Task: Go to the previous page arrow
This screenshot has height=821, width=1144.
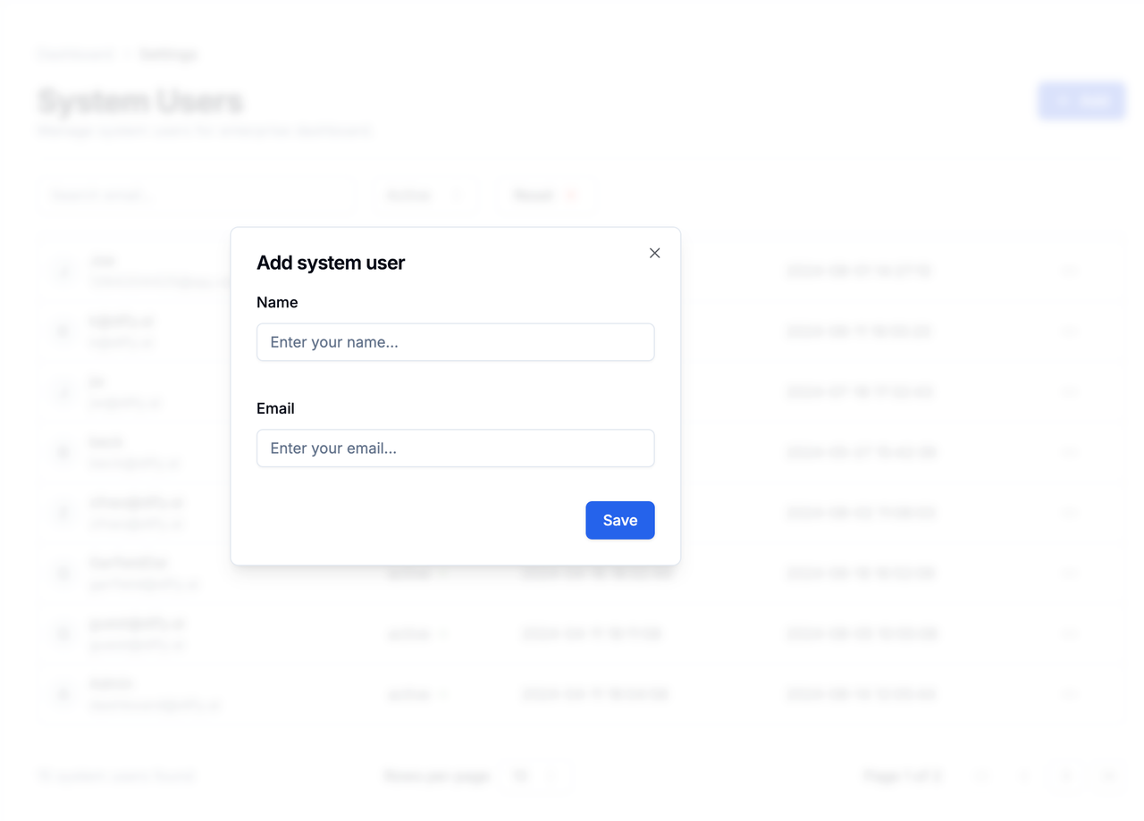Action: pyautogui.click(x=1023, y=775)
